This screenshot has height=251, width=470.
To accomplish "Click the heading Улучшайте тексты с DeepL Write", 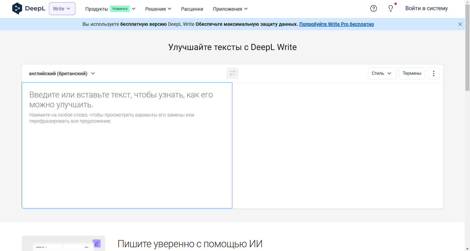I will [x=232, y=47].
